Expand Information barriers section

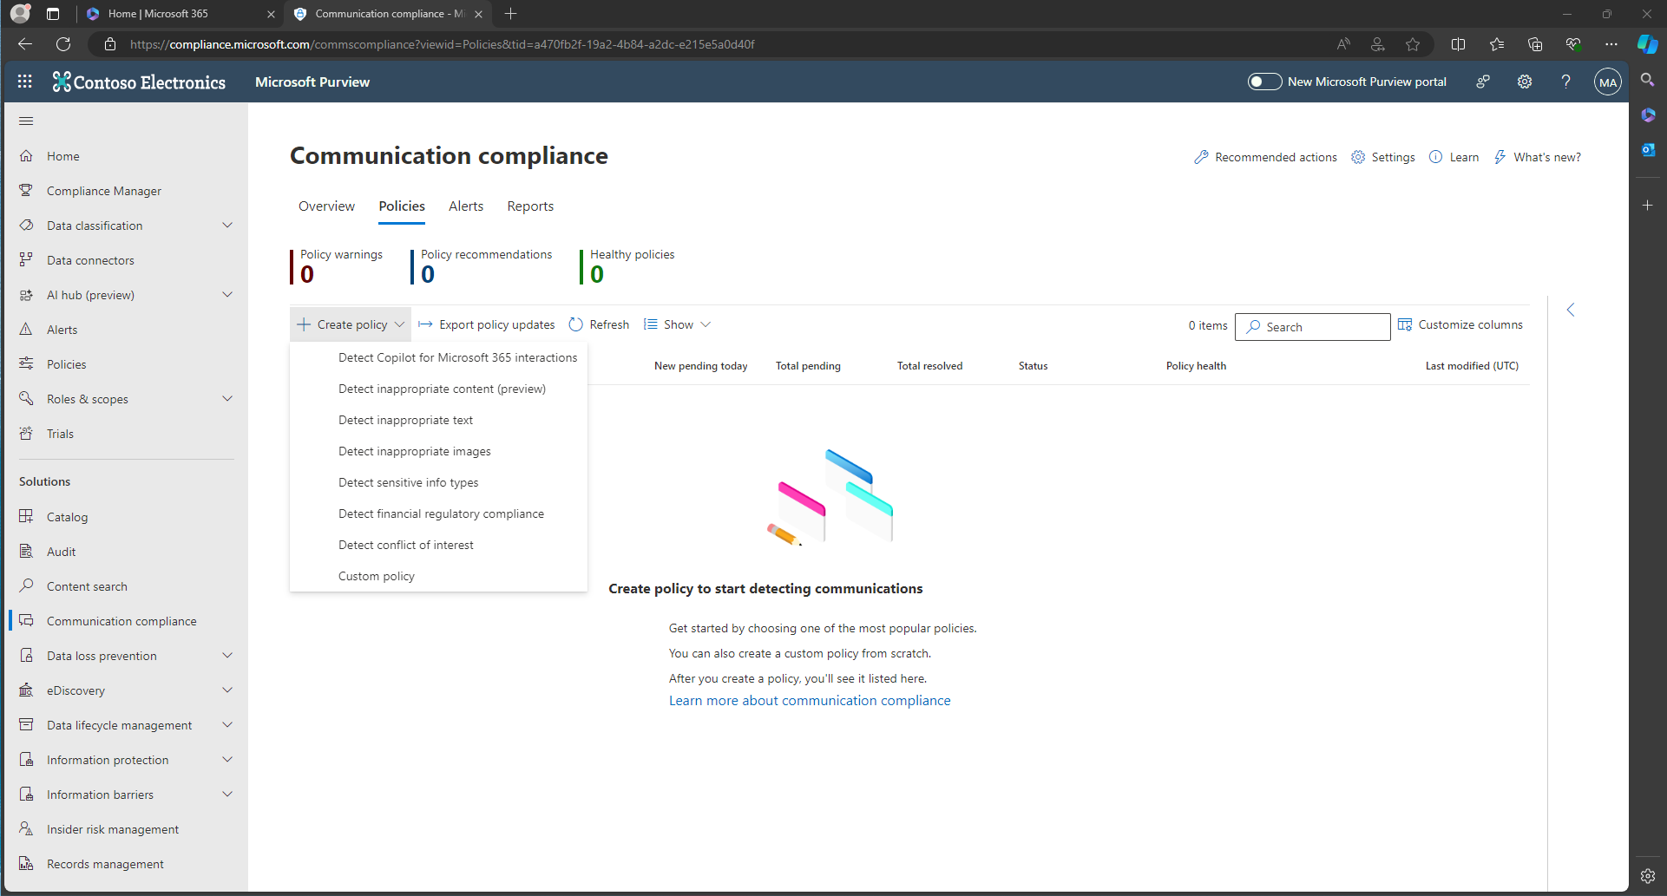[227, 795]
